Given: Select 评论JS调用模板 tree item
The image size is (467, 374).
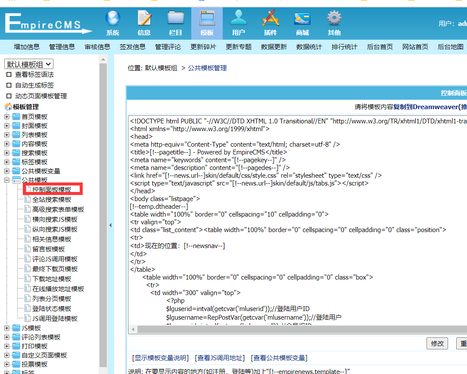Looking at the screenshot, I should [x=55, y=259].
